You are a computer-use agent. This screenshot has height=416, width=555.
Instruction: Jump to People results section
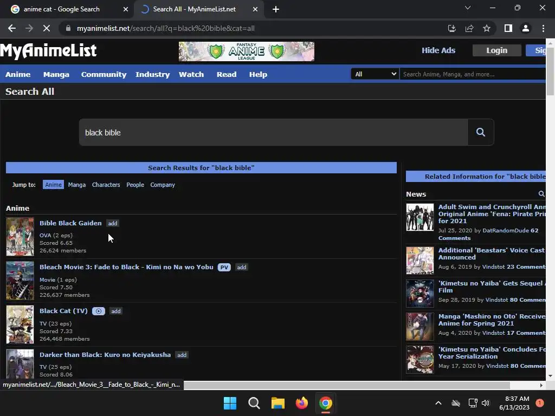[x=135, y=185]
